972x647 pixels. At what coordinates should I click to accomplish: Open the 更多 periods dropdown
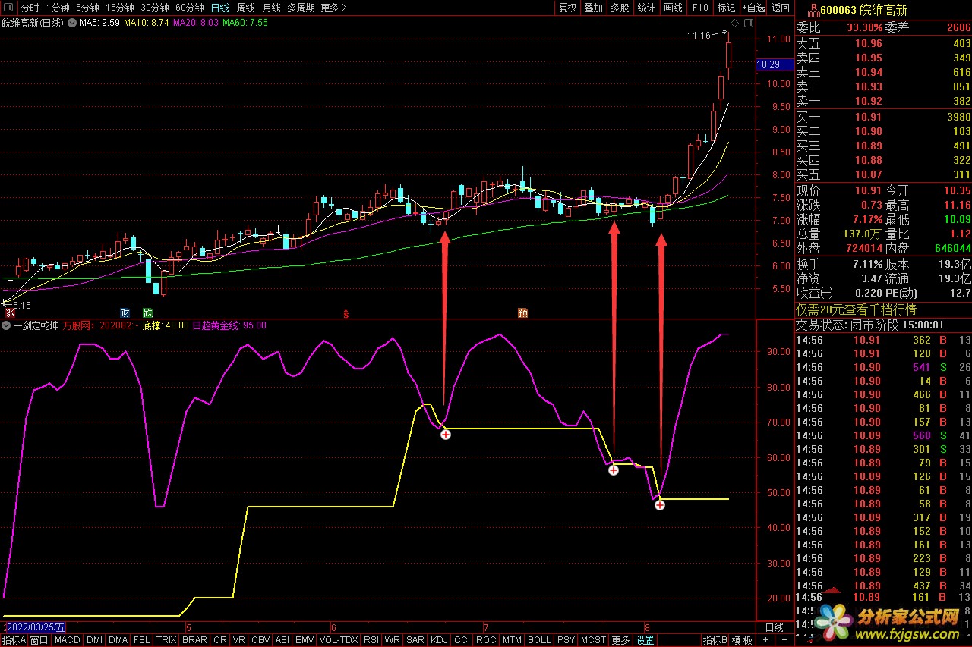pyautogui.click(x=333, y=8)
